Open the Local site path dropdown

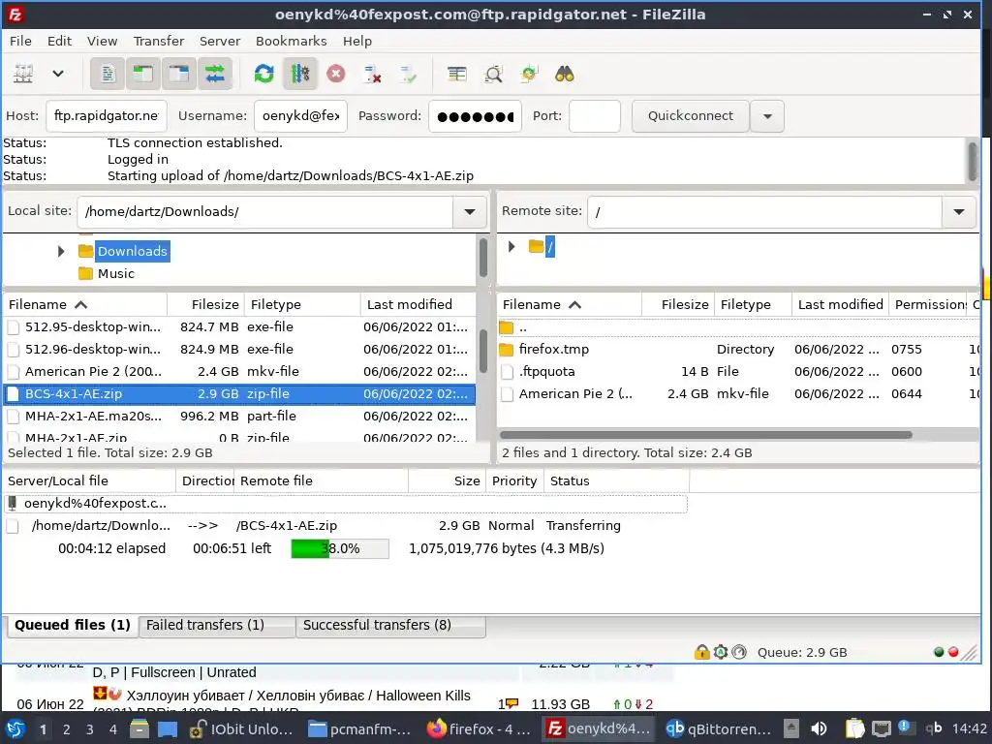click(470, 212)
